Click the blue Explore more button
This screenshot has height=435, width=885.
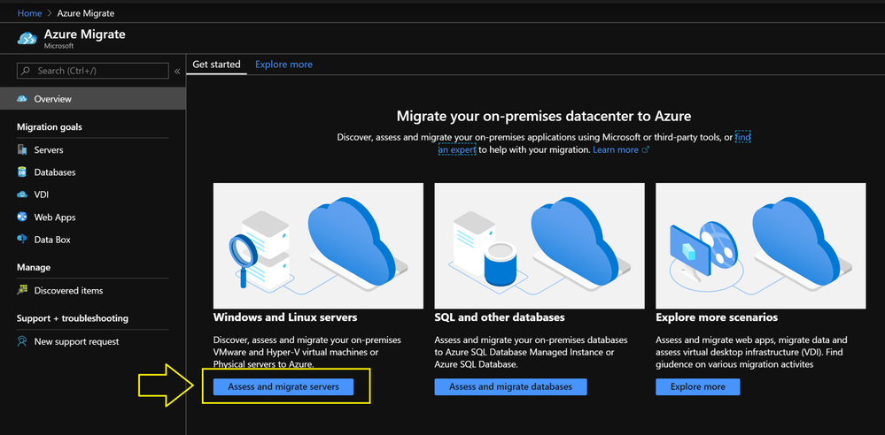pos(697,386)
